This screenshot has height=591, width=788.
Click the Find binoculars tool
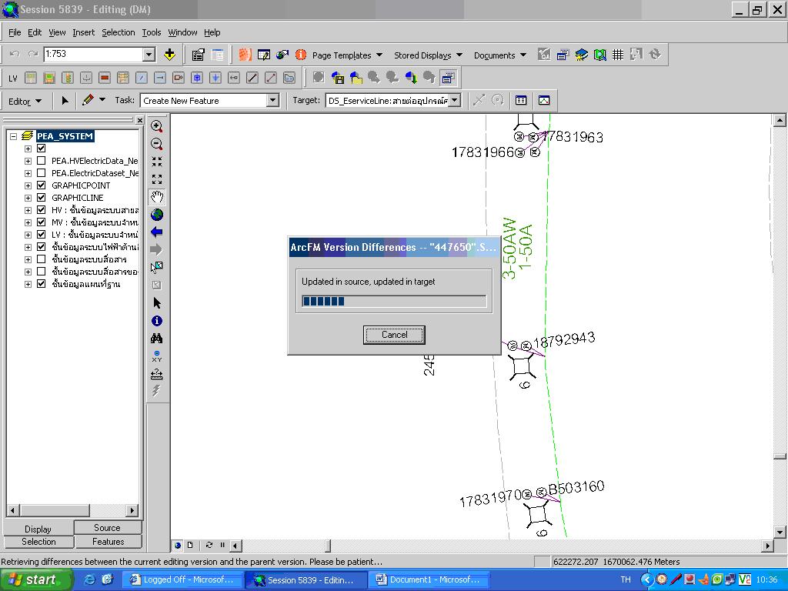pos(156,338)
